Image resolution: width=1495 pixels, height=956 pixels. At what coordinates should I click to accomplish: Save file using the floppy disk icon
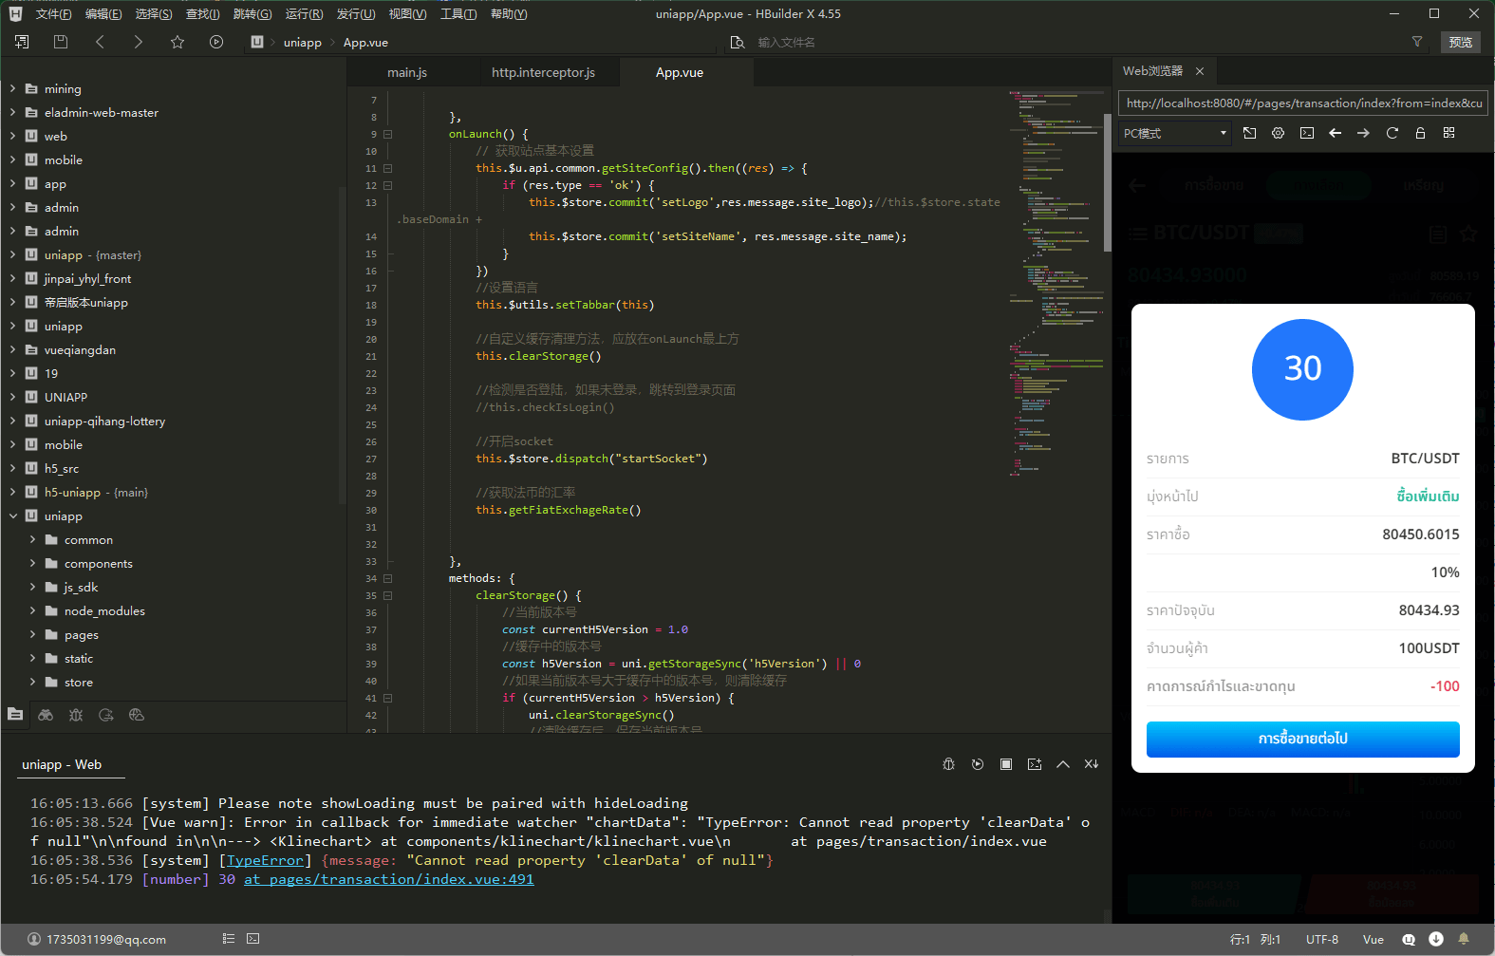pos(61,42)
